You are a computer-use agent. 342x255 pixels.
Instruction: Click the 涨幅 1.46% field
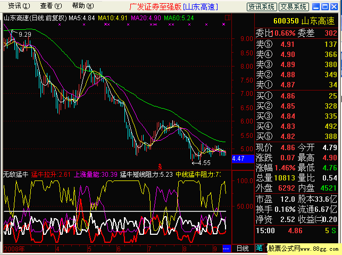coord(276,168)
